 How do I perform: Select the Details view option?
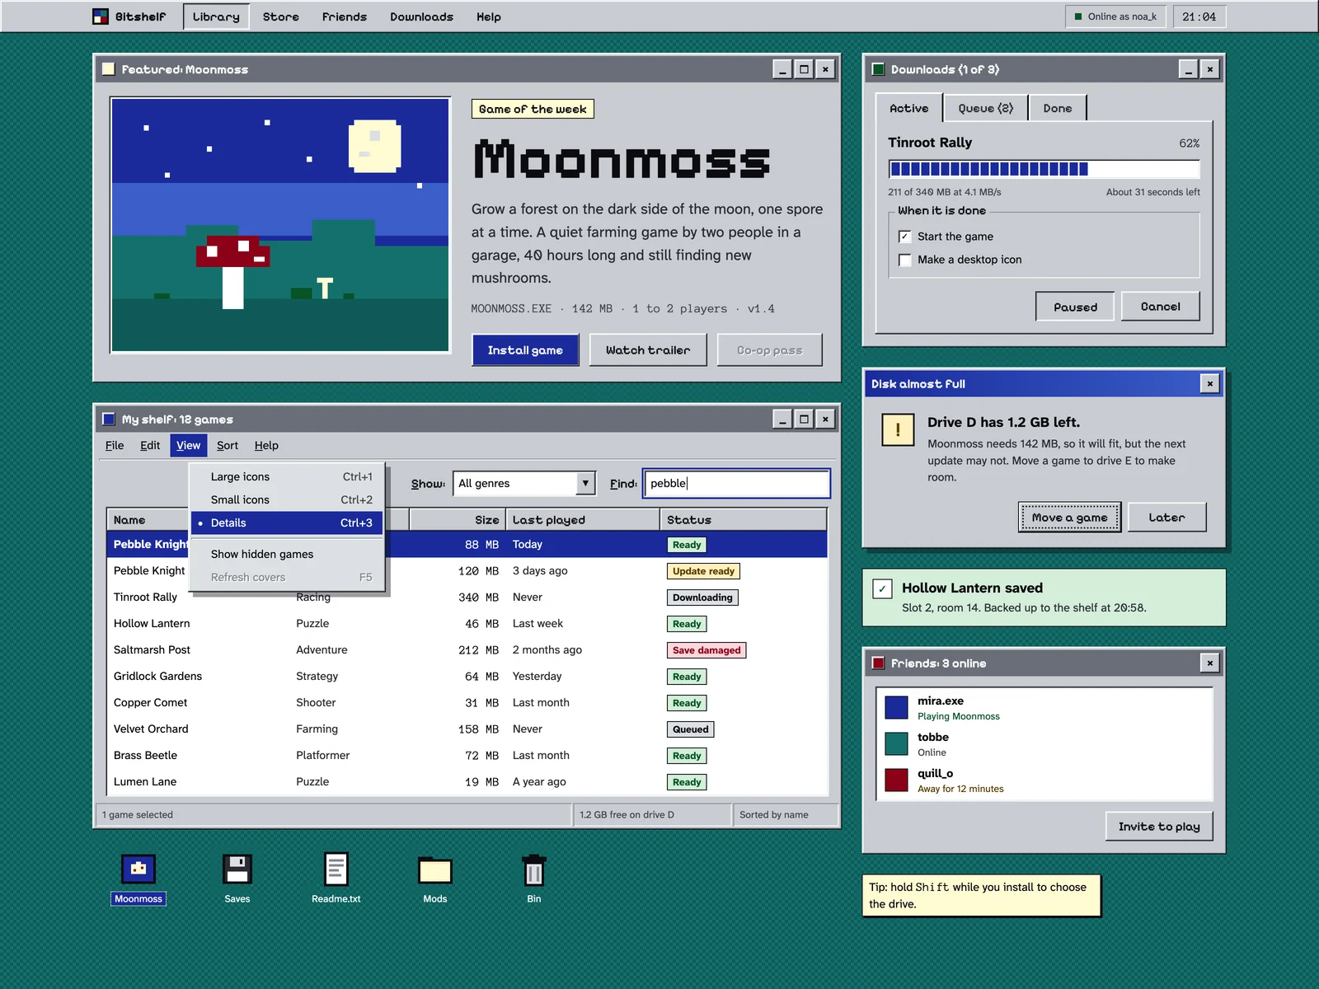[x=287, y=523]
